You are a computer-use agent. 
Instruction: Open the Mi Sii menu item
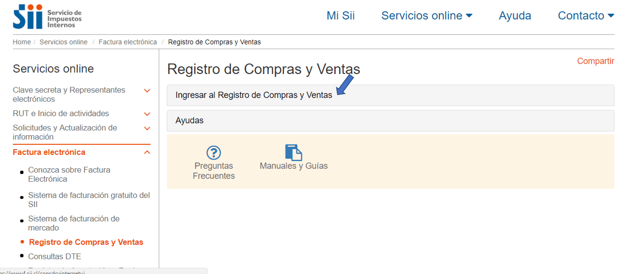click(x=341, y=16)
